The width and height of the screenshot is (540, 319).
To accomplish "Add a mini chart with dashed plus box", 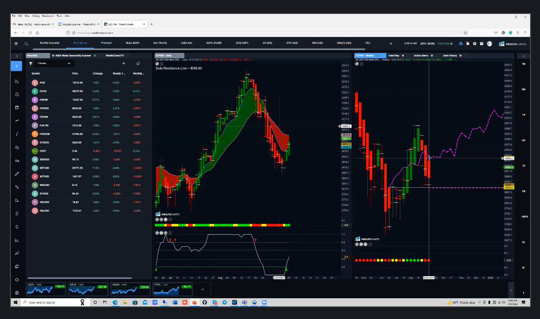I will 202,289.
